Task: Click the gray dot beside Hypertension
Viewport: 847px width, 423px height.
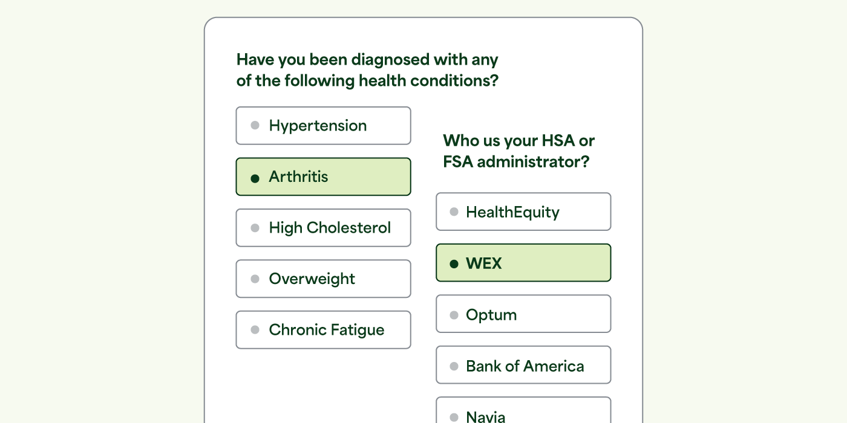Action: 255,126
